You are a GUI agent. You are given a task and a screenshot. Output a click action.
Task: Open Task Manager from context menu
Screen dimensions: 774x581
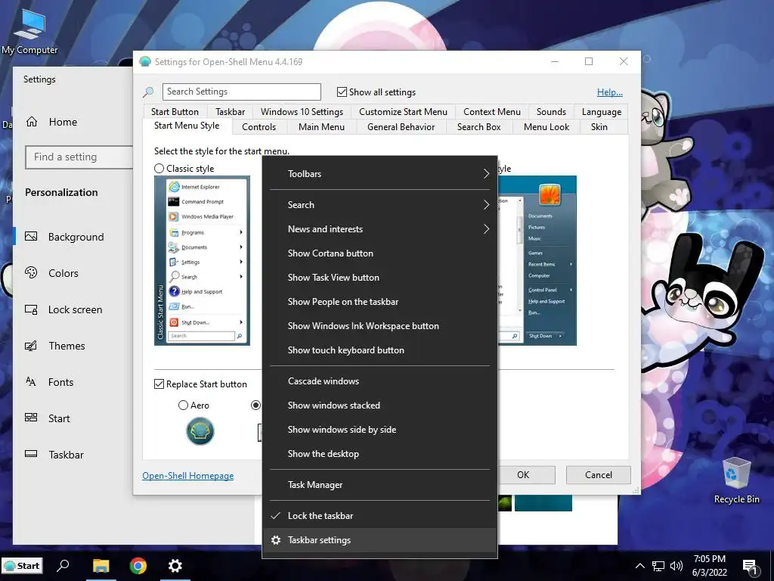[379, 485]
